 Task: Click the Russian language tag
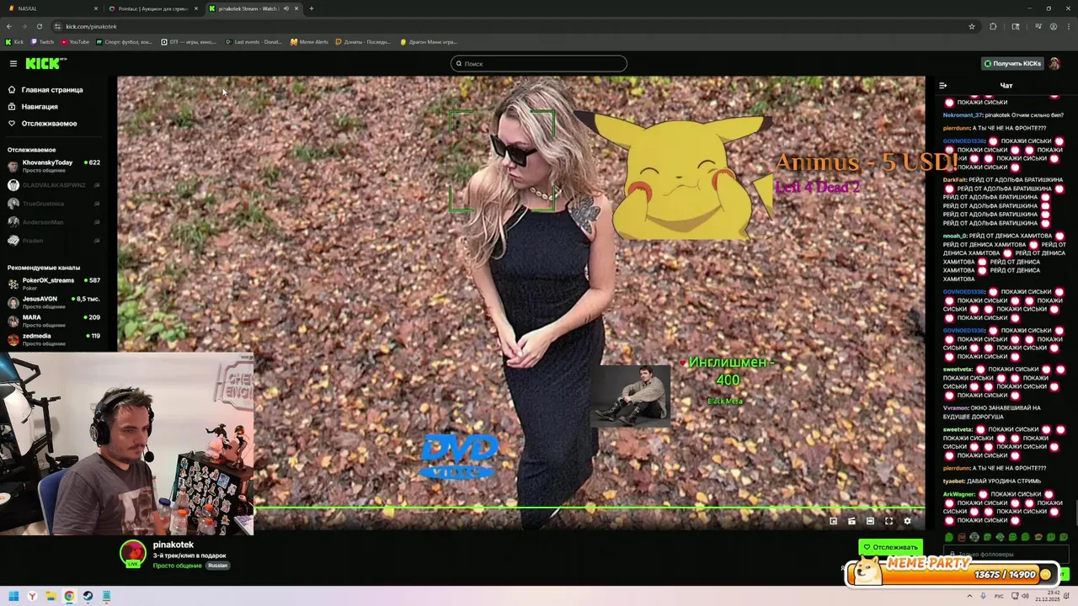[x=218, y=566]
